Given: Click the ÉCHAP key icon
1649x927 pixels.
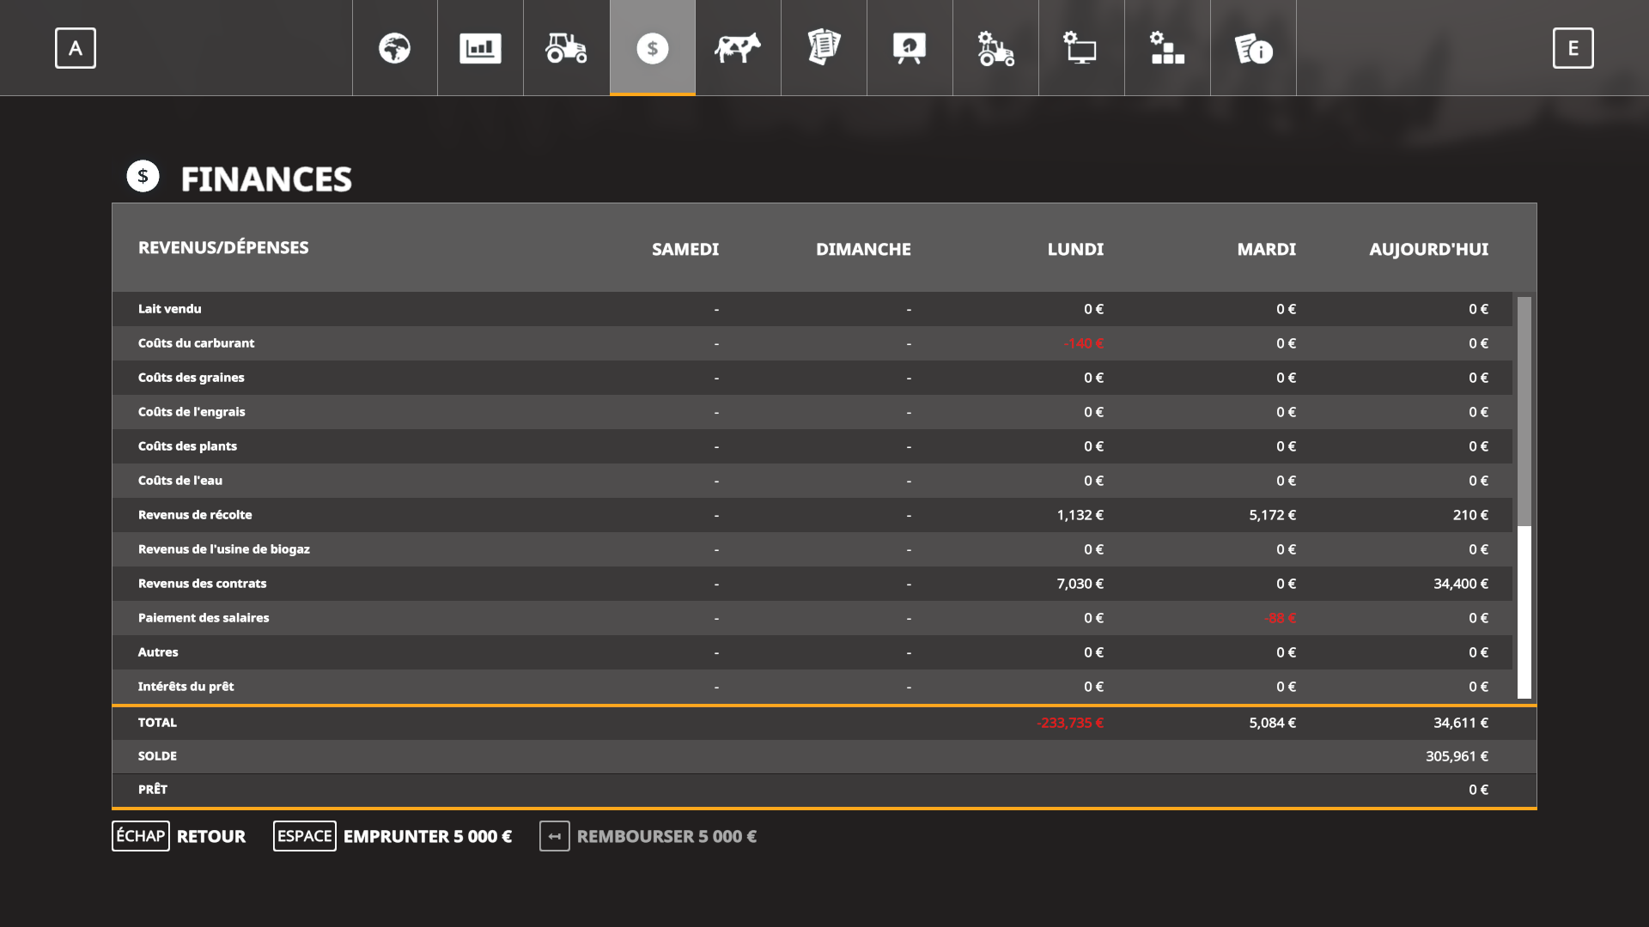Looking at the screenshot, I should 141,836.
